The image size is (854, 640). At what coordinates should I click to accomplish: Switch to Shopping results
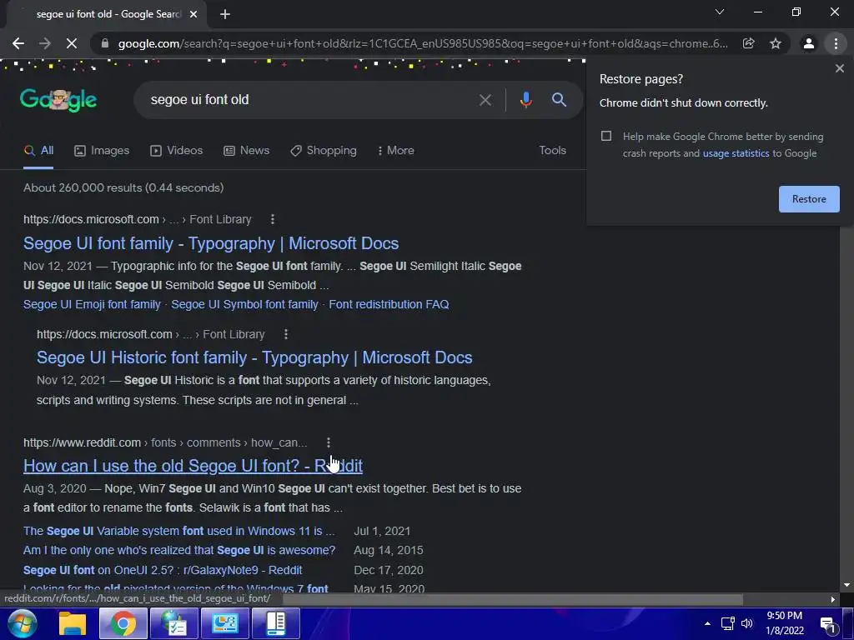point(324,151)
